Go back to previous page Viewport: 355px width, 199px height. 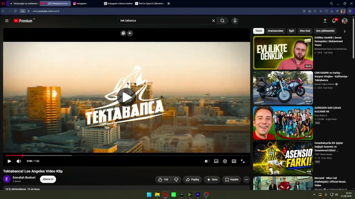click(x=3, y=11)
